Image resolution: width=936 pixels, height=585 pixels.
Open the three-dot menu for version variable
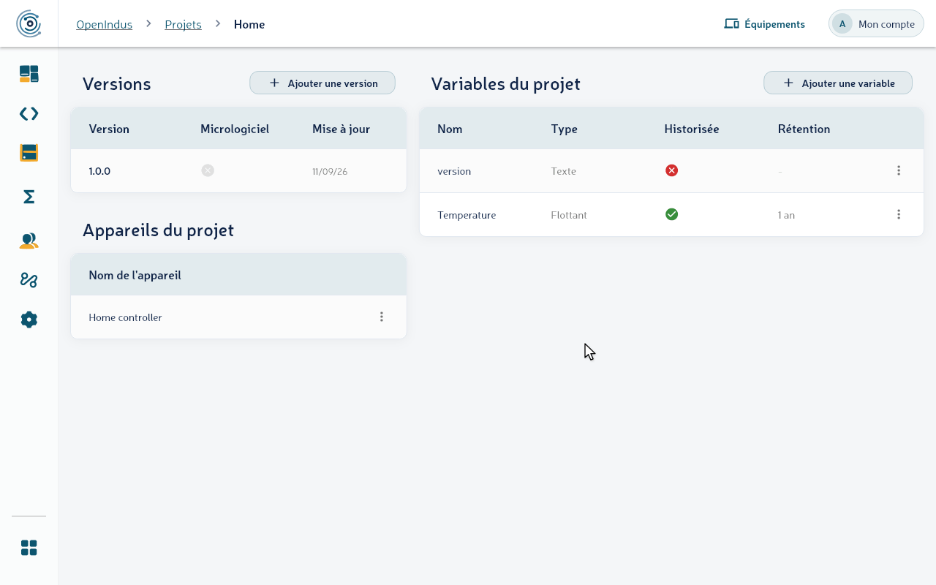[899, 170]
